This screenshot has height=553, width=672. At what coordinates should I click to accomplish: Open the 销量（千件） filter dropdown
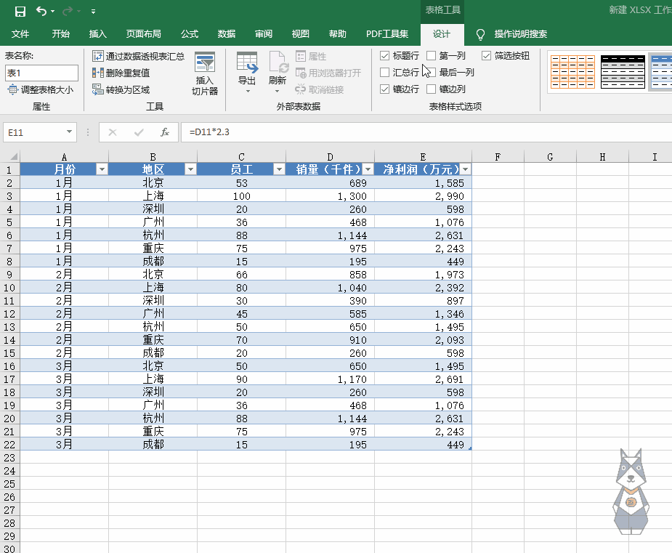368,169
